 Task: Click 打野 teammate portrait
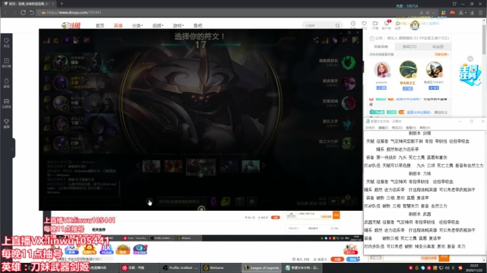(60, 144)
